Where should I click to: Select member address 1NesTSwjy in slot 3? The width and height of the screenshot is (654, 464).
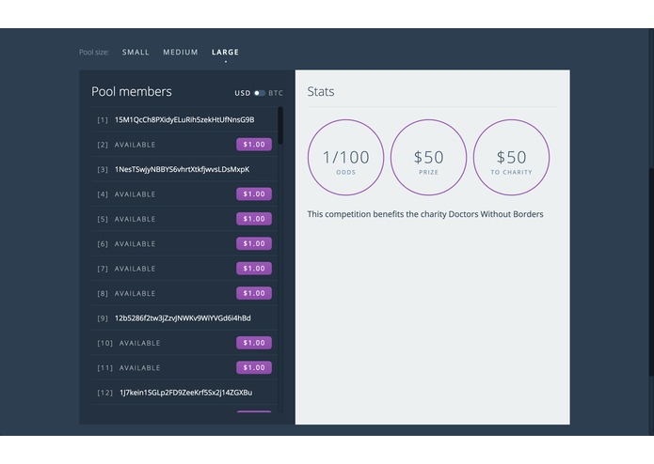[x=183, y=169]
